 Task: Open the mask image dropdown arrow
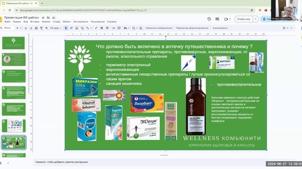click(x=137, y=28)
